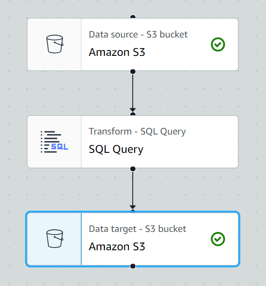
Task: Select the Transform - SQL Query node
Action: tap(133, 142)
